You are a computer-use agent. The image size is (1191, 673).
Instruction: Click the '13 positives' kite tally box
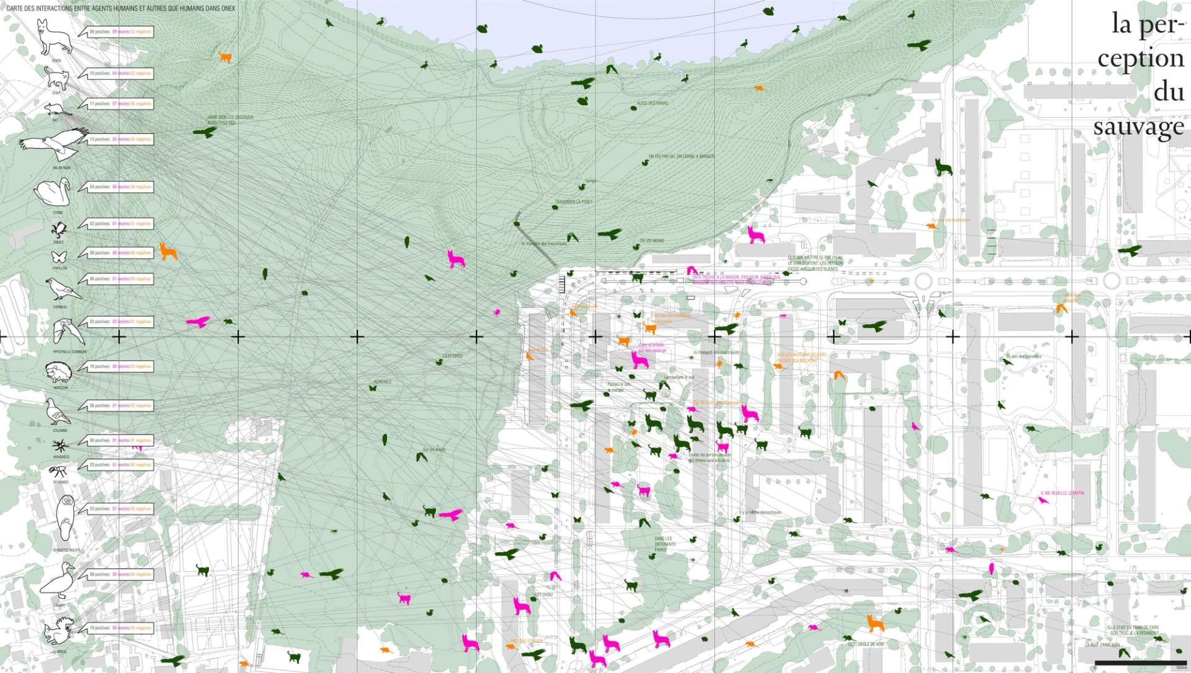click(120, 139)
